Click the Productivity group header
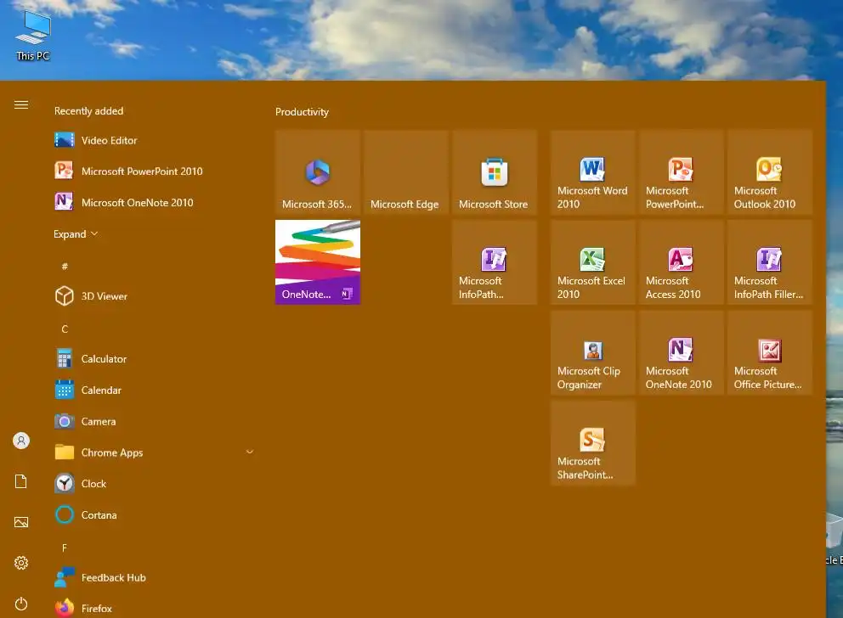This screenshot has width=843, height=618. (302, 112)
